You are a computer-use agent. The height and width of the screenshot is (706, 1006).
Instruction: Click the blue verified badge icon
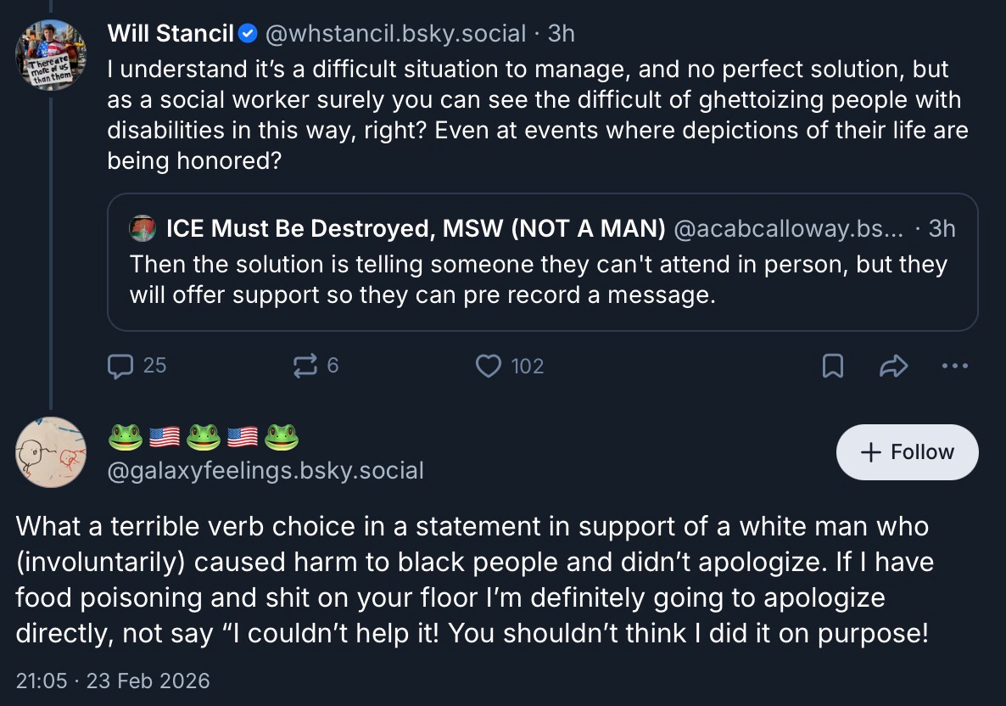pos(248,34)
